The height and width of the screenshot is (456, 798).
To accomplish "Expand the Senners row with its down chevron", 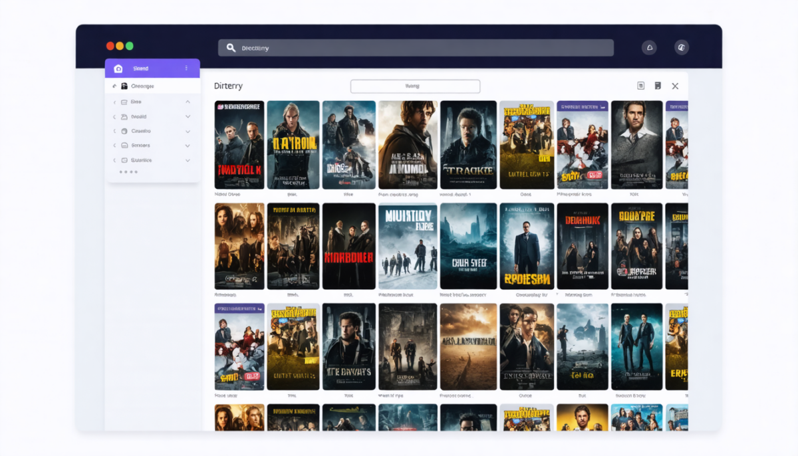I will click(188, 146).
